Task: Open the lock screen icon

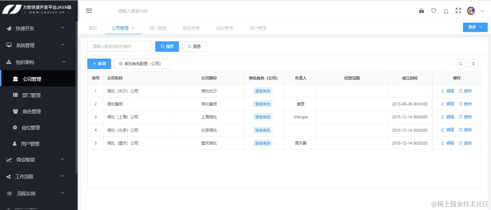Action: click(421, 11)
